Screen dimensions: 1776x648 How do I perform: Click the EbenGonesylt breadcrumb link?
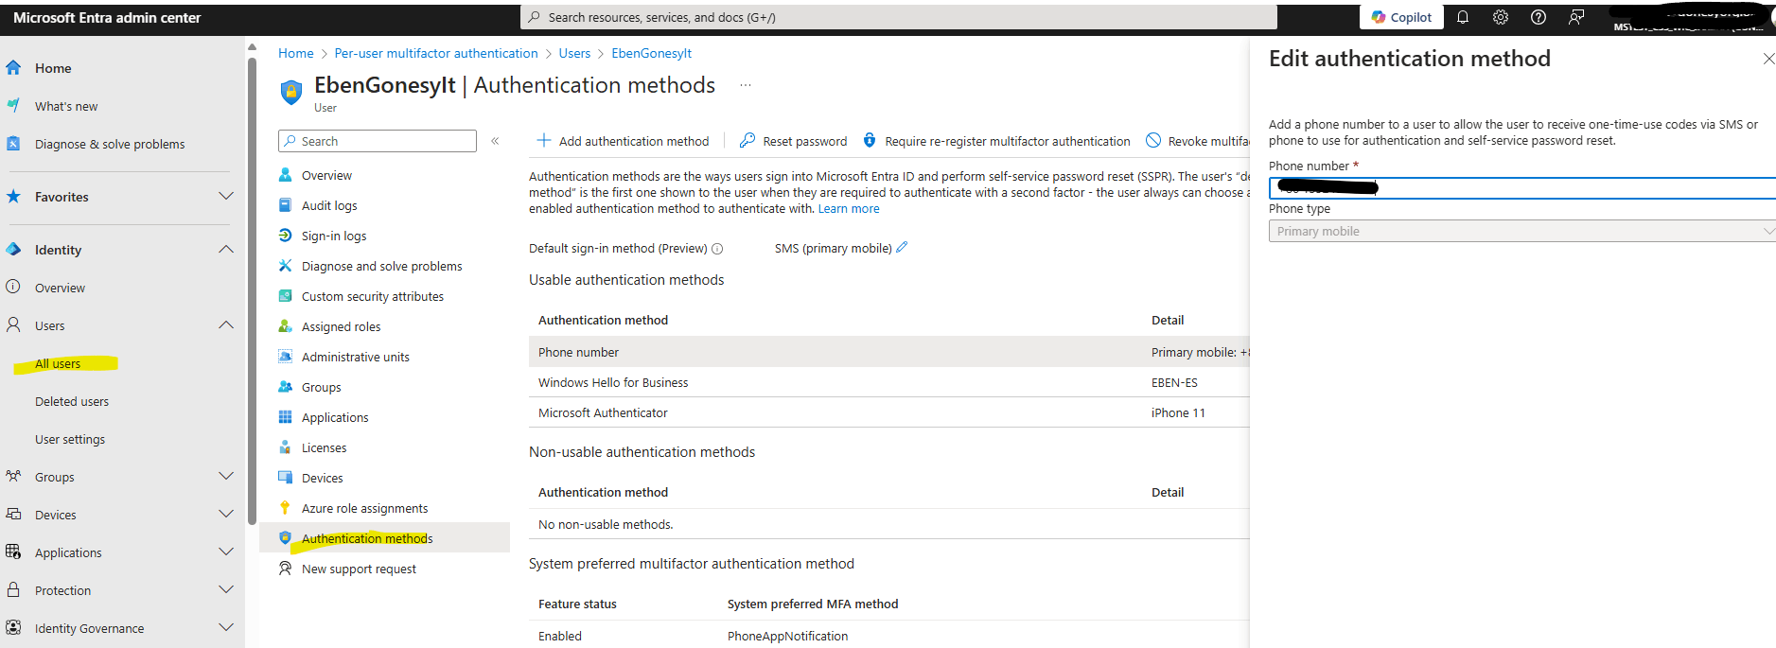click(x=651, y=53)
